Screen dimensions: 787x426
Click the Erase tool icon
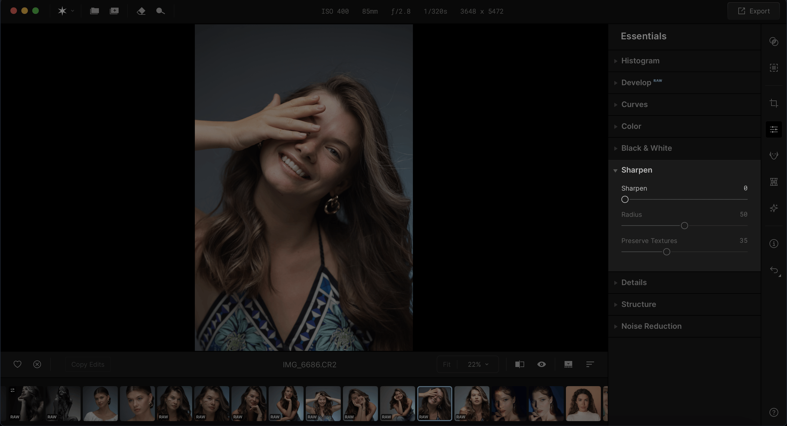point(141,11)
